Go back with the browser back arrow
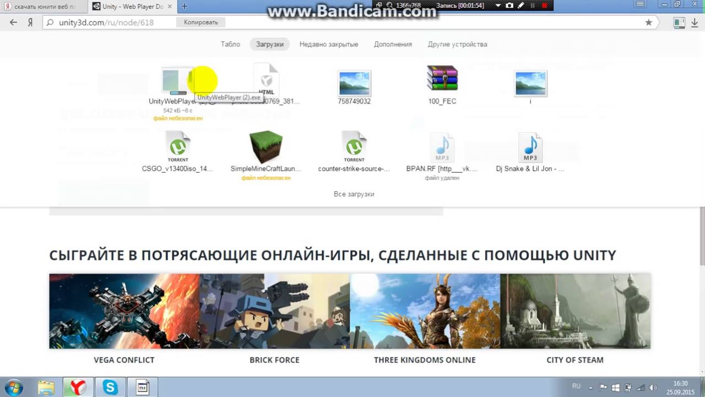The height and width of the screenshot is (397, 705). (x=13, y=23)
